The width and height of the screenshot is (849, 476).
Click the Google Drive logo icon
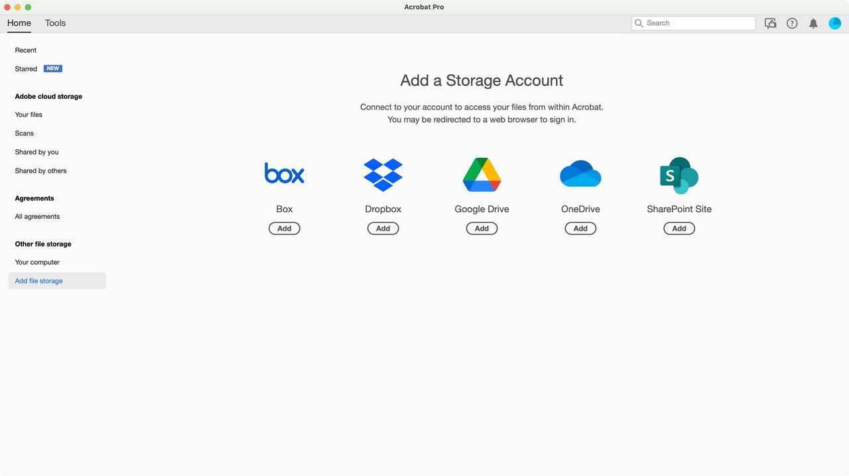(x=482, y=175)
